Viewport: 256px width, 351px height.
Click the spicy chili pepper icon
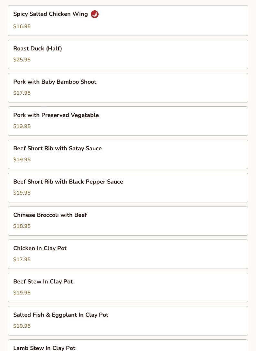[x=95, y=14]
